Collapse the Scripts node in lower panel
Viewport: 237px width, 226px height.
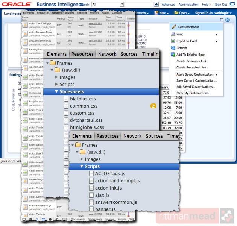pyautogui.click(x=82, y=167)
